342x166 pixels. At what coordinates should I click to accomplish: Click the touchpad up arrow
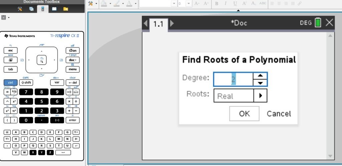[x=42, y=51]
